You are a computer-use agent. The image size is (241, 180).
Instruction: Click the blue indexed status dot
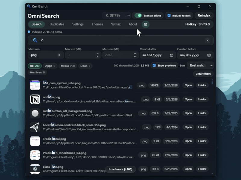(29, 32)
